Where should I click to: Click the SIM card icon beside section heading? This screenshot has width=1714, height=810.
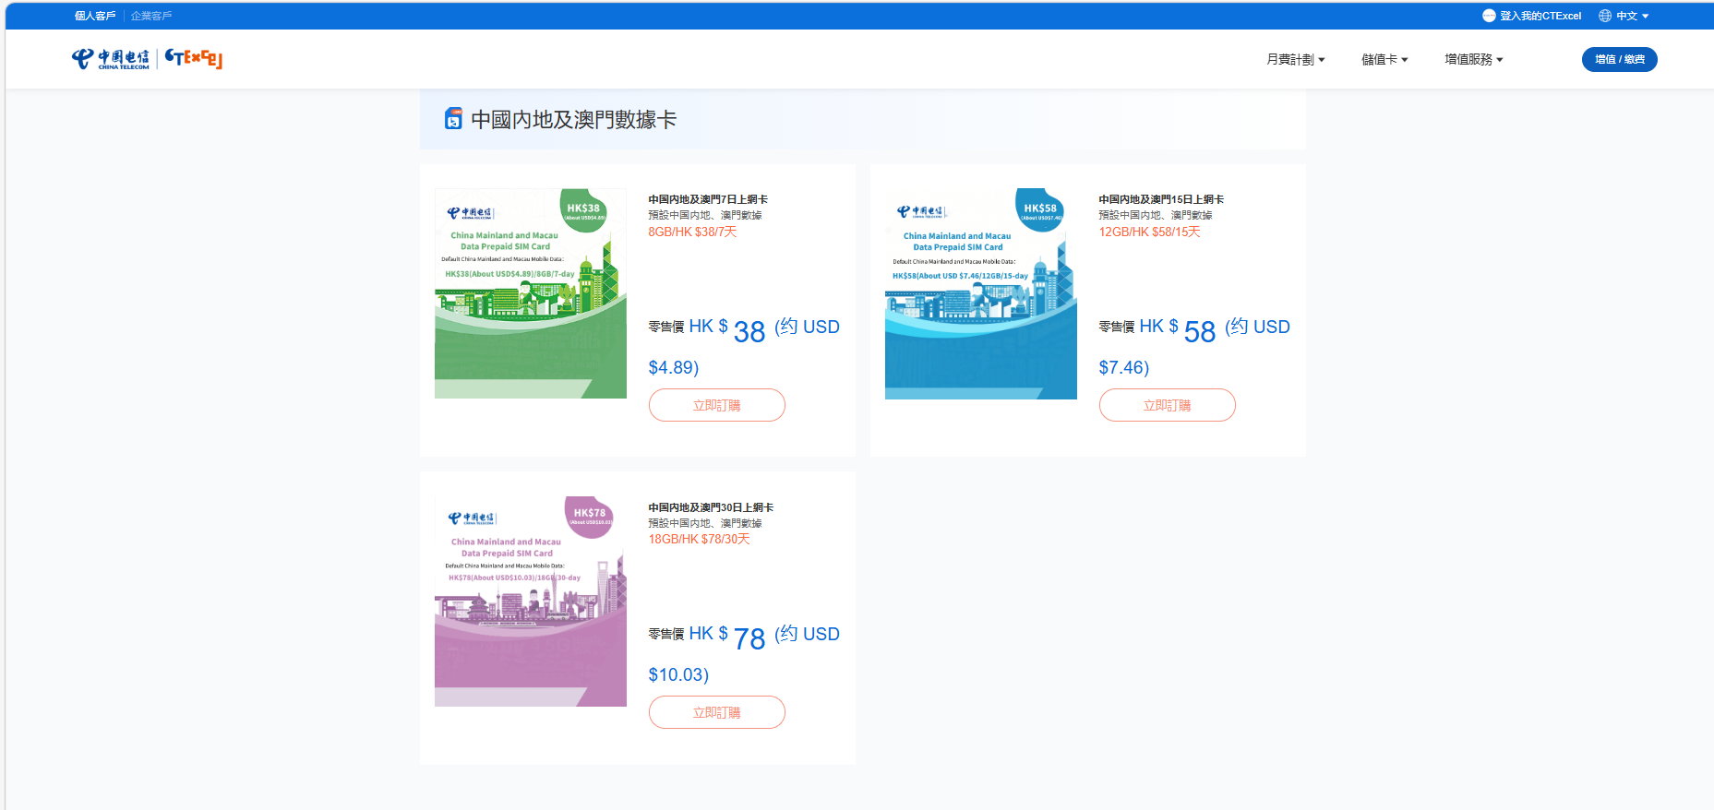(x=453, y=119)
